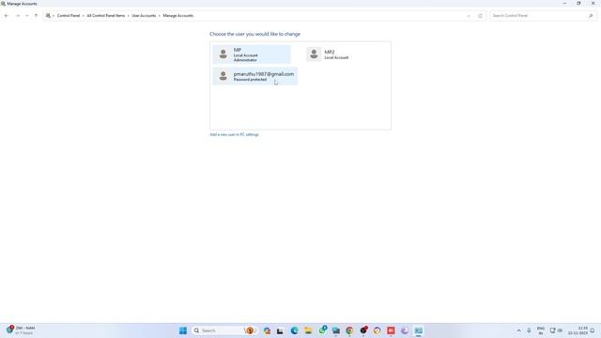Screen dimensions: 601x338
Task: Expand chevron after User Accounts breadcrumb
Action: (160, 16)
